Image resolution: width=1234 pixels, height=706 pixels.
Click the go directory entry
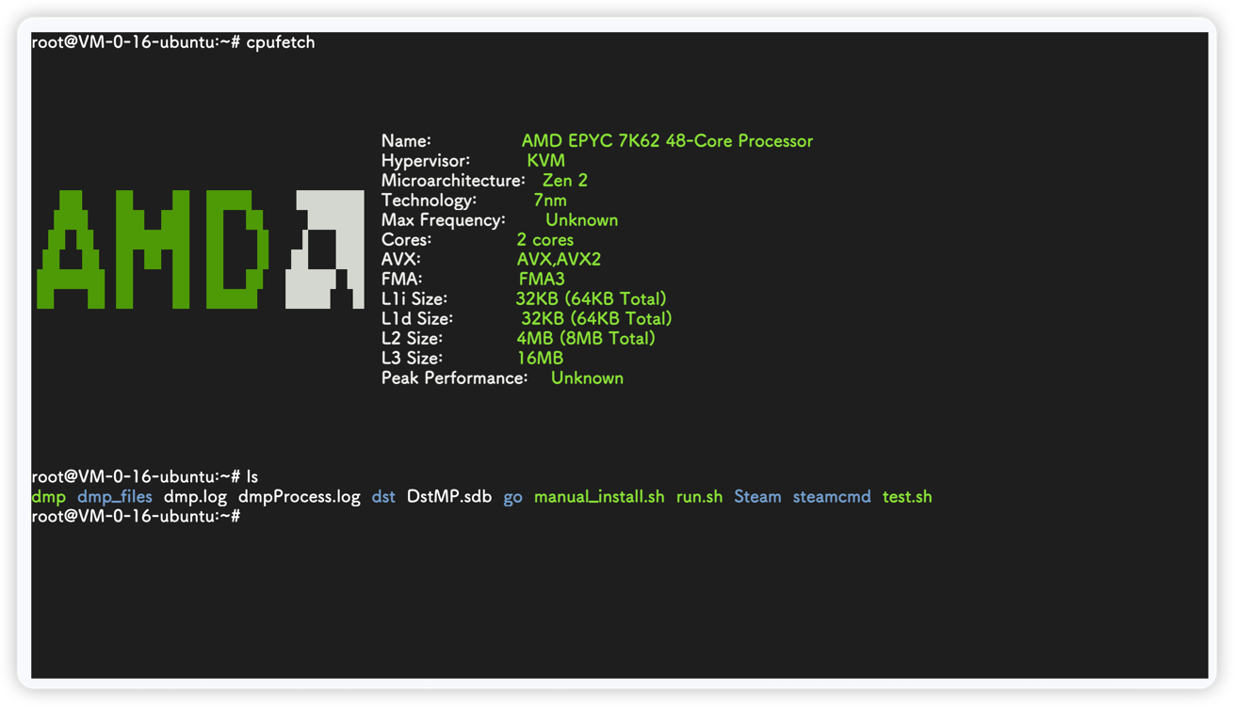coord(512,497)
